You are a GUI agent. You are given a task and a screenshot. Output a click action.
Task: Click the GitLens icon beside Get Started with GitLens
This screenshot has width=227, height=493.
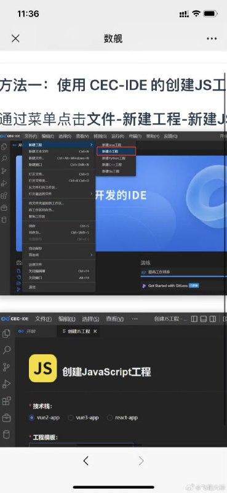pyautogui.click(x=144, y=285)
